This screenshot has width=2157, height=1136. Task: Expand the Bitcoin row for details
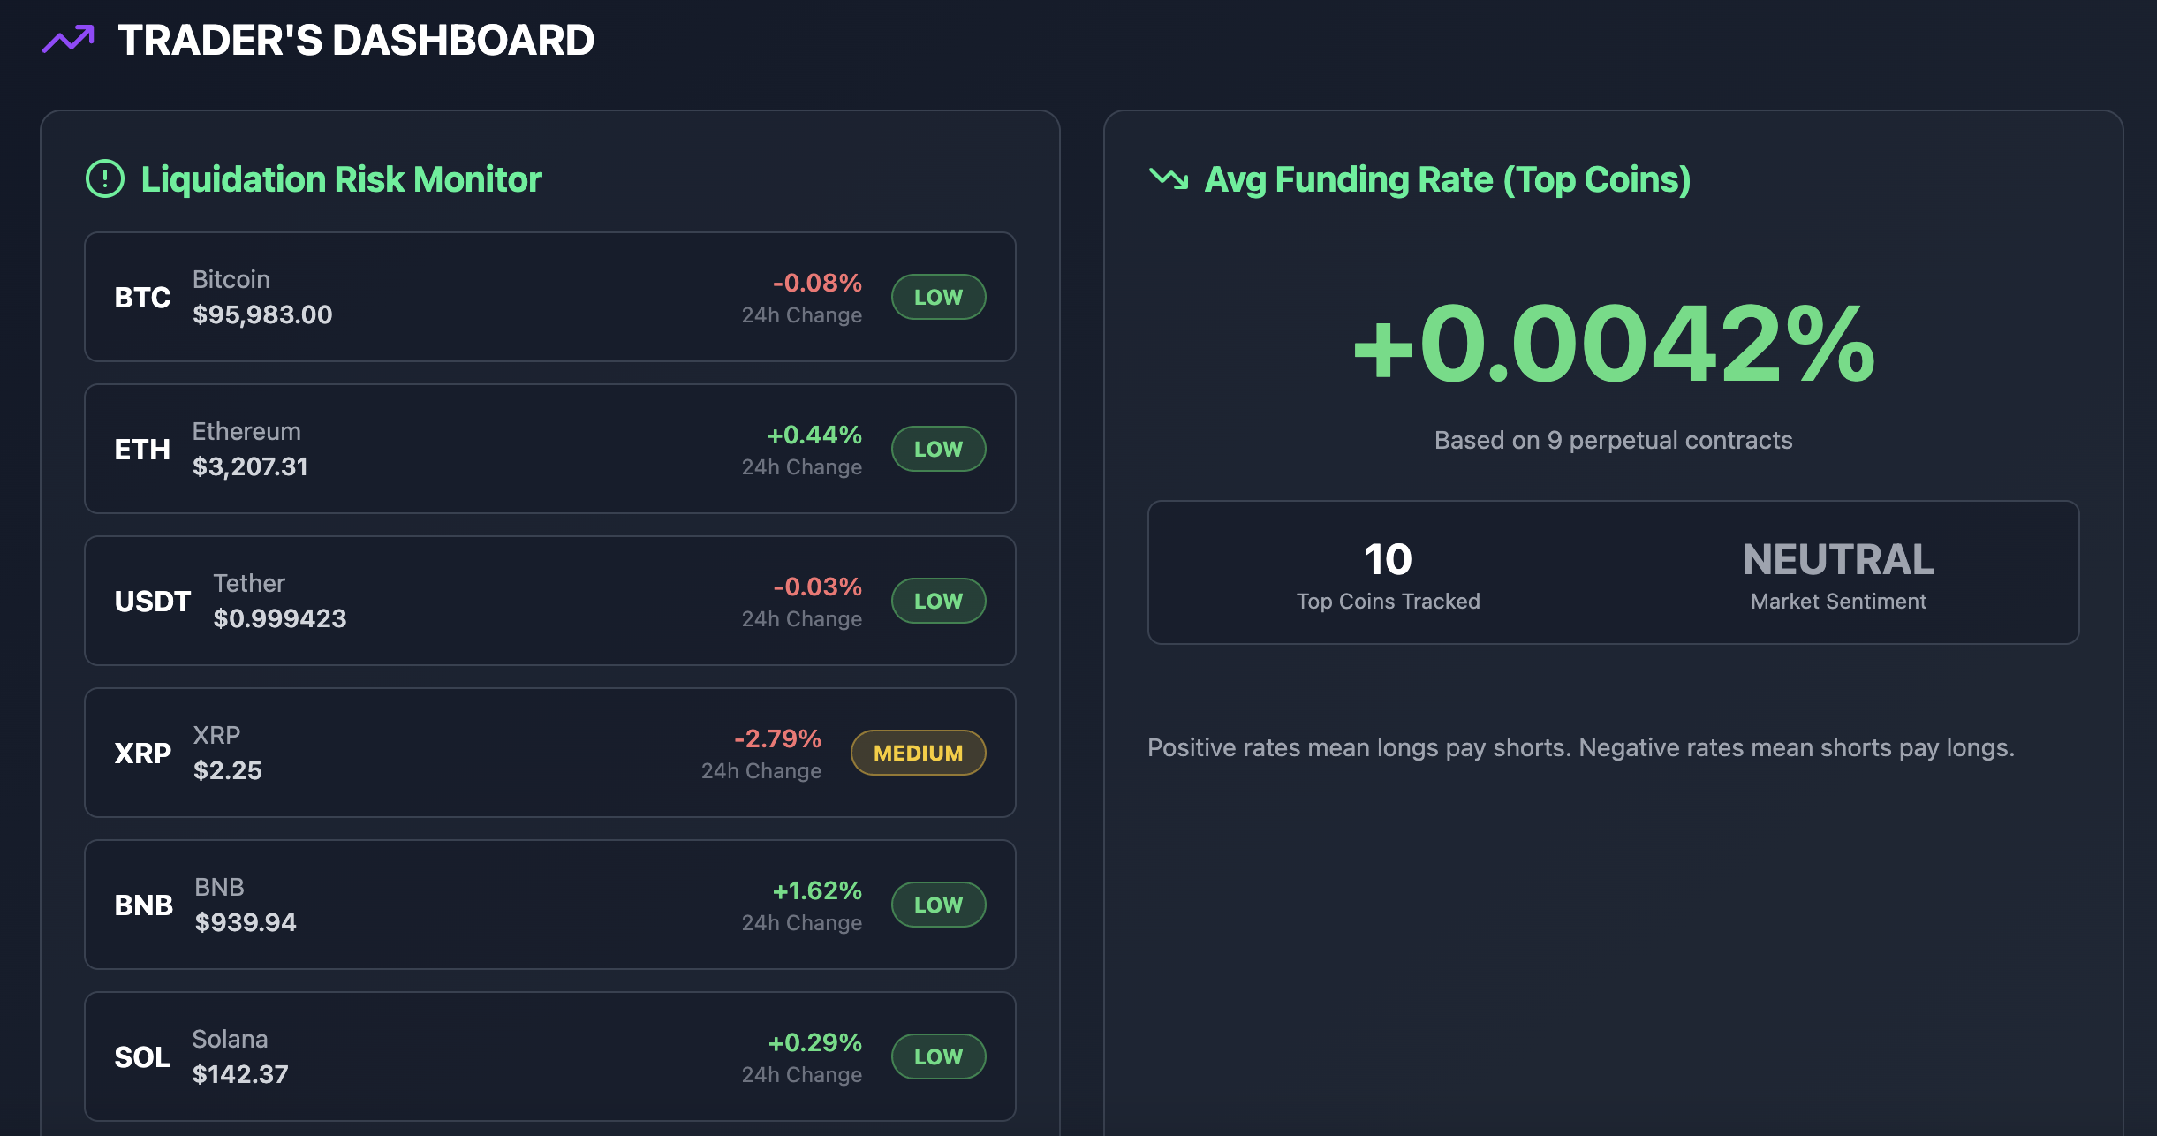(x=549, y=297)
